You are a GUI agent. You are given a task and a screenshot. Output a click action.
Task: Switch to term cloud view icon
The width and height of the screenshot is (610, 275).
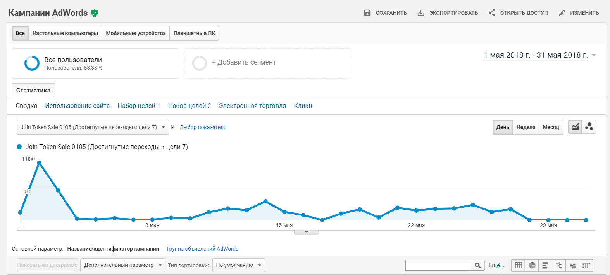tap(573, 265)
